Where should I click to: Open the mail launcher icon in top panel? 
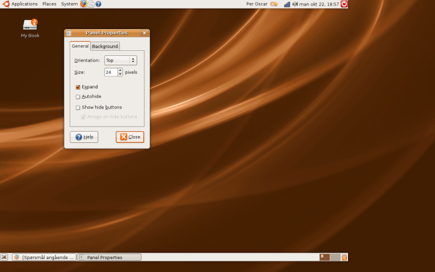[x=91, y=4]
